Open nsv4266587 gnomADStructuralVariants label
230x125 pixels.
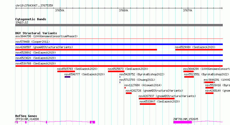pyautogui.click(x=44, y=47)
